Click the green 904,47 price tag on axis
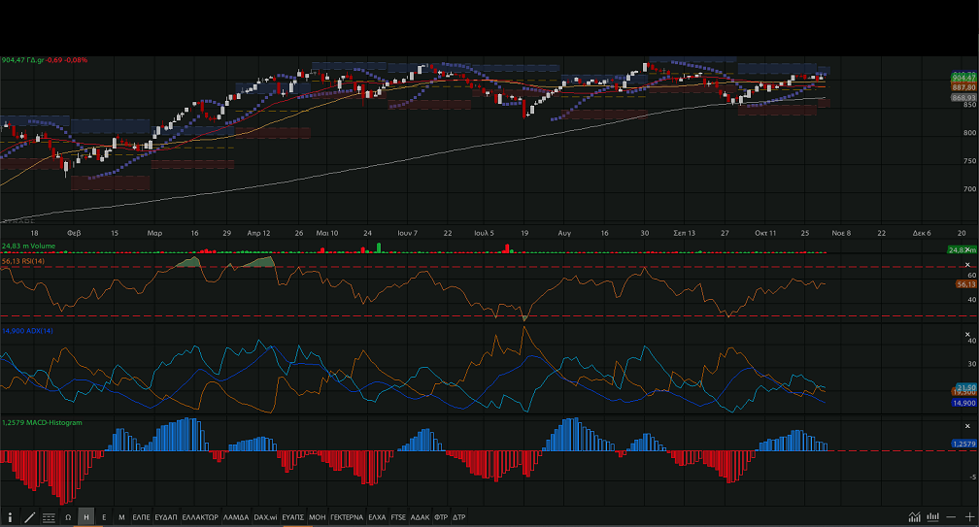 coord(963,78)
